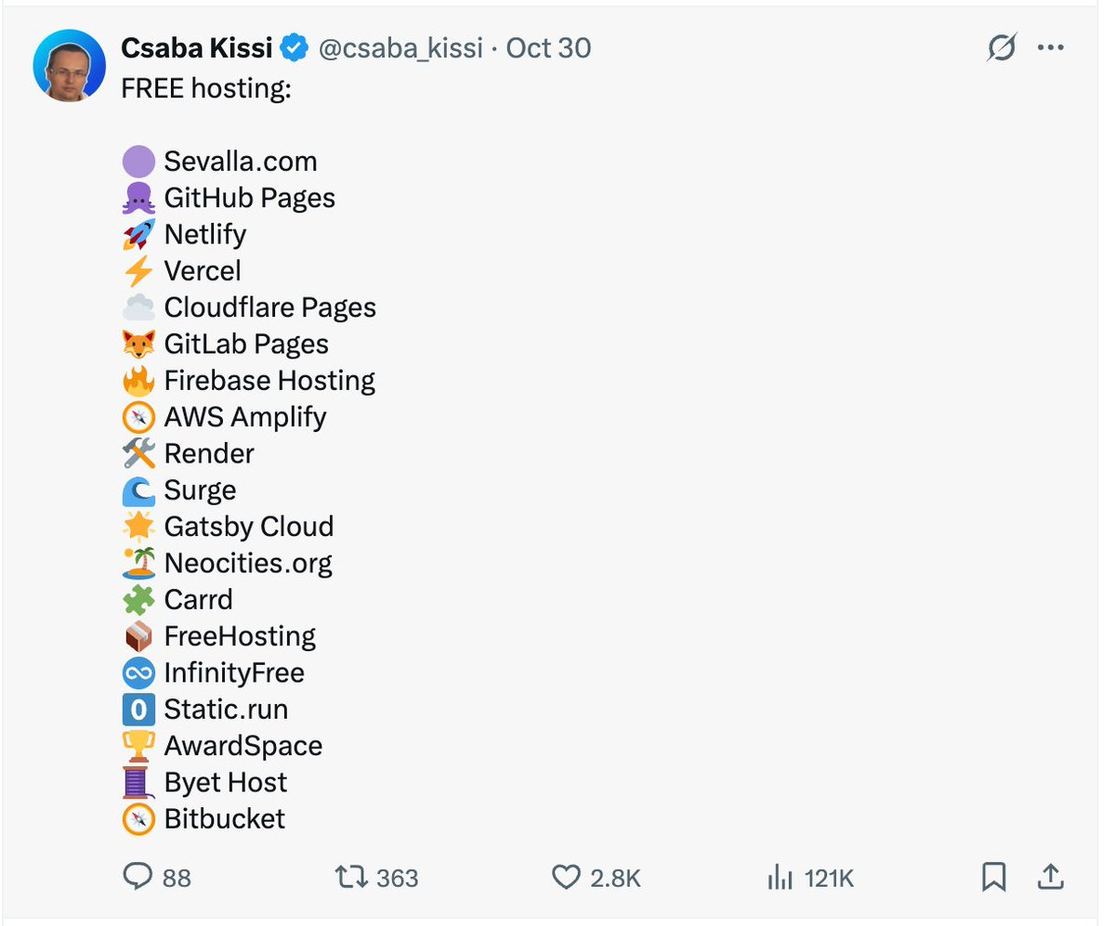Click the Csaba Kissi display name
This screenshot has width=1115, height=926.
coord(196,48)
